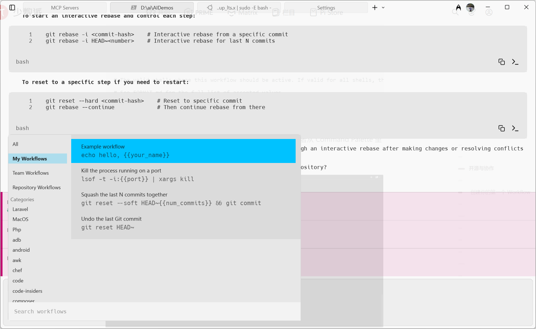Toggle the sidebar panel icon
The width and height of the screenshot is (536, 329).
[x=12, y=8]
